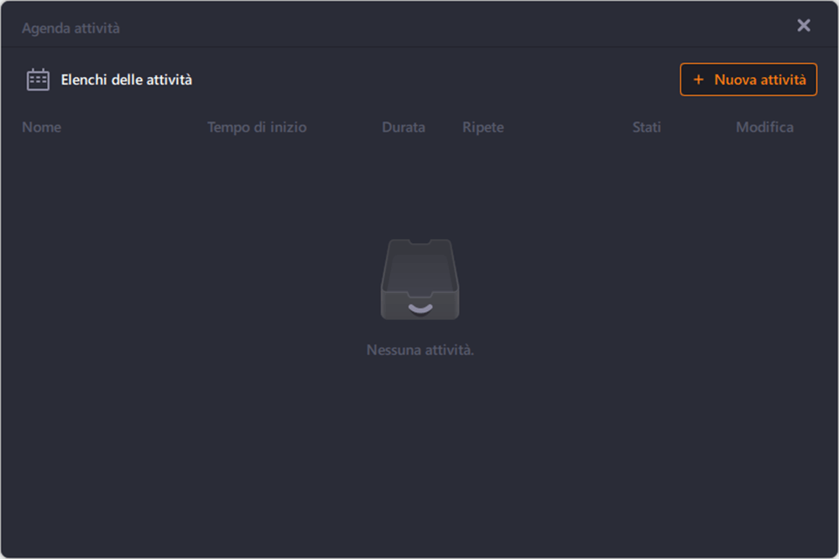Close the Agenda attività dialog
839x559 pixels.
[x=804, y=26]
